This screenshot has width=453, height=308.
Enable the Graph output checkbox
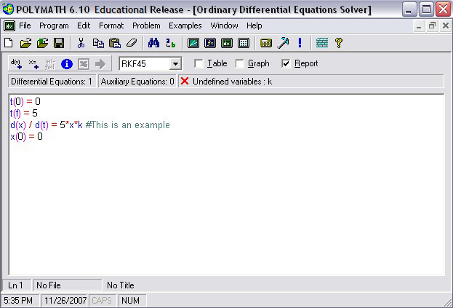[240, 63]
